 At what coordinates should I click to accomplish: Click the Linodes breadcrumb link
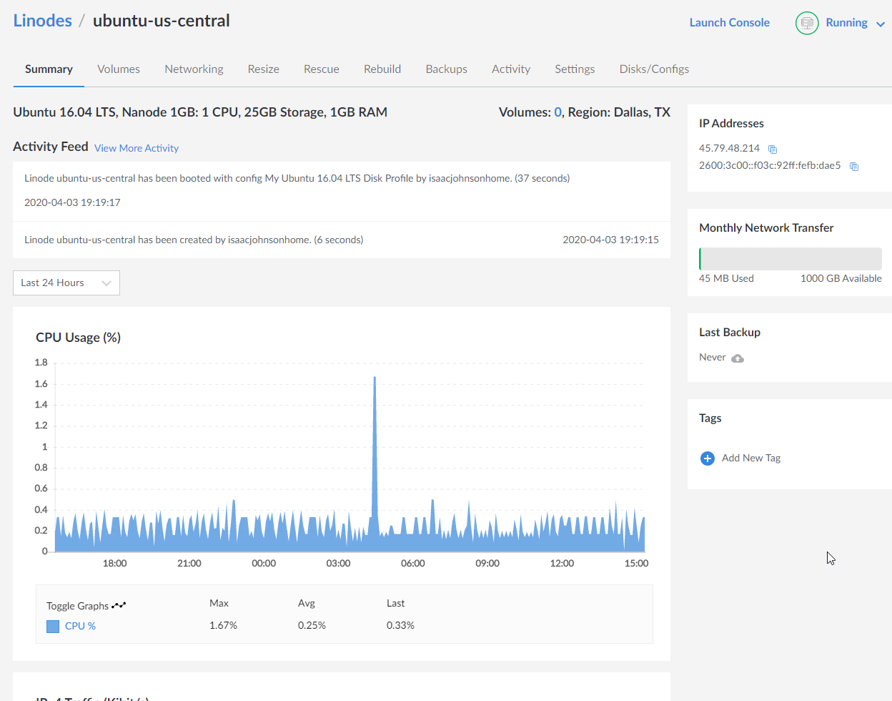click(x=43, y=21)
